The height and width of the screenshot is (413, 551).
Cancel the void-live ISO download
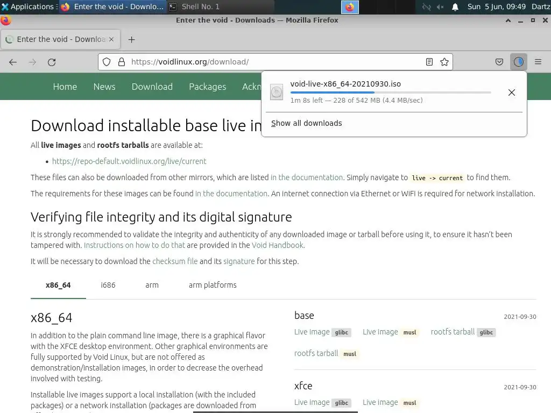pos(512,92)
